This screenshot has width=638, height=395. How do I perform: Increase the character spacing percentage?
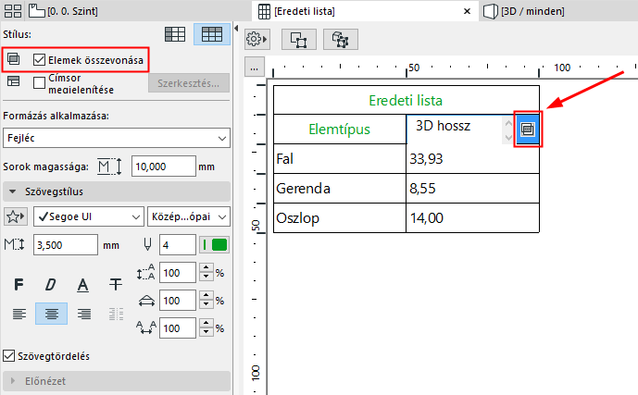tap(206, 324)
